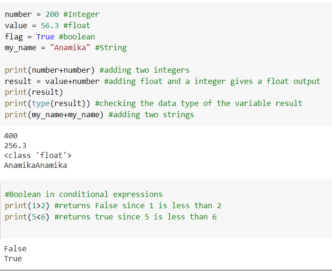Click the line 'flag = True #boolean'
This screenshot has height=271, width=332.
50,37
